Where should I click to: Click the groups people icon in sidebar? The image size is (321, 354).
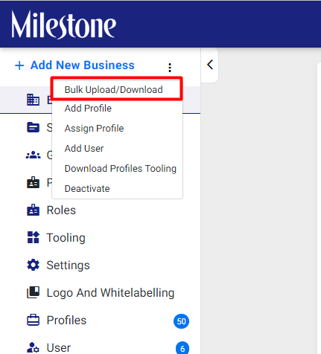click(x=33, y=155)
